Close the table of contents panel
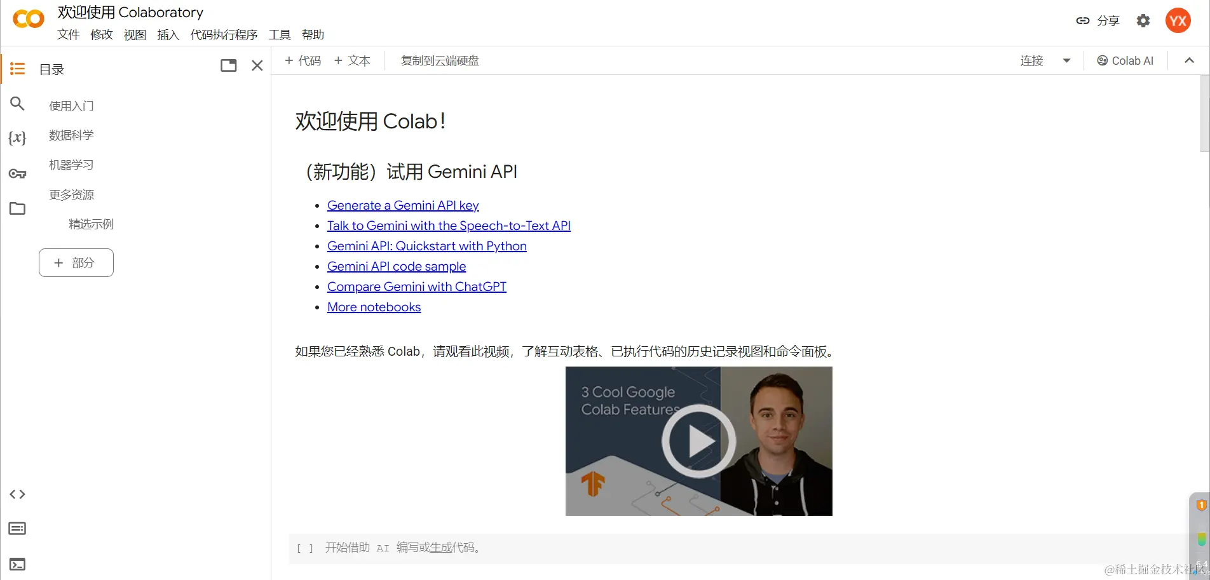Screen dimensions: 1210x580 coord(257,65)
